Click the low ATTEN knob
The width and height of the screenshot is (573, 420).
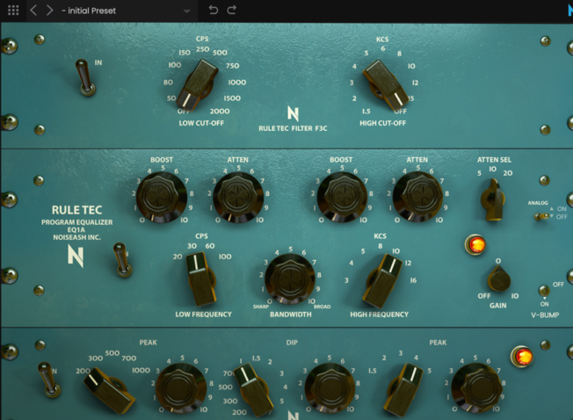click(x=238, y=198)
